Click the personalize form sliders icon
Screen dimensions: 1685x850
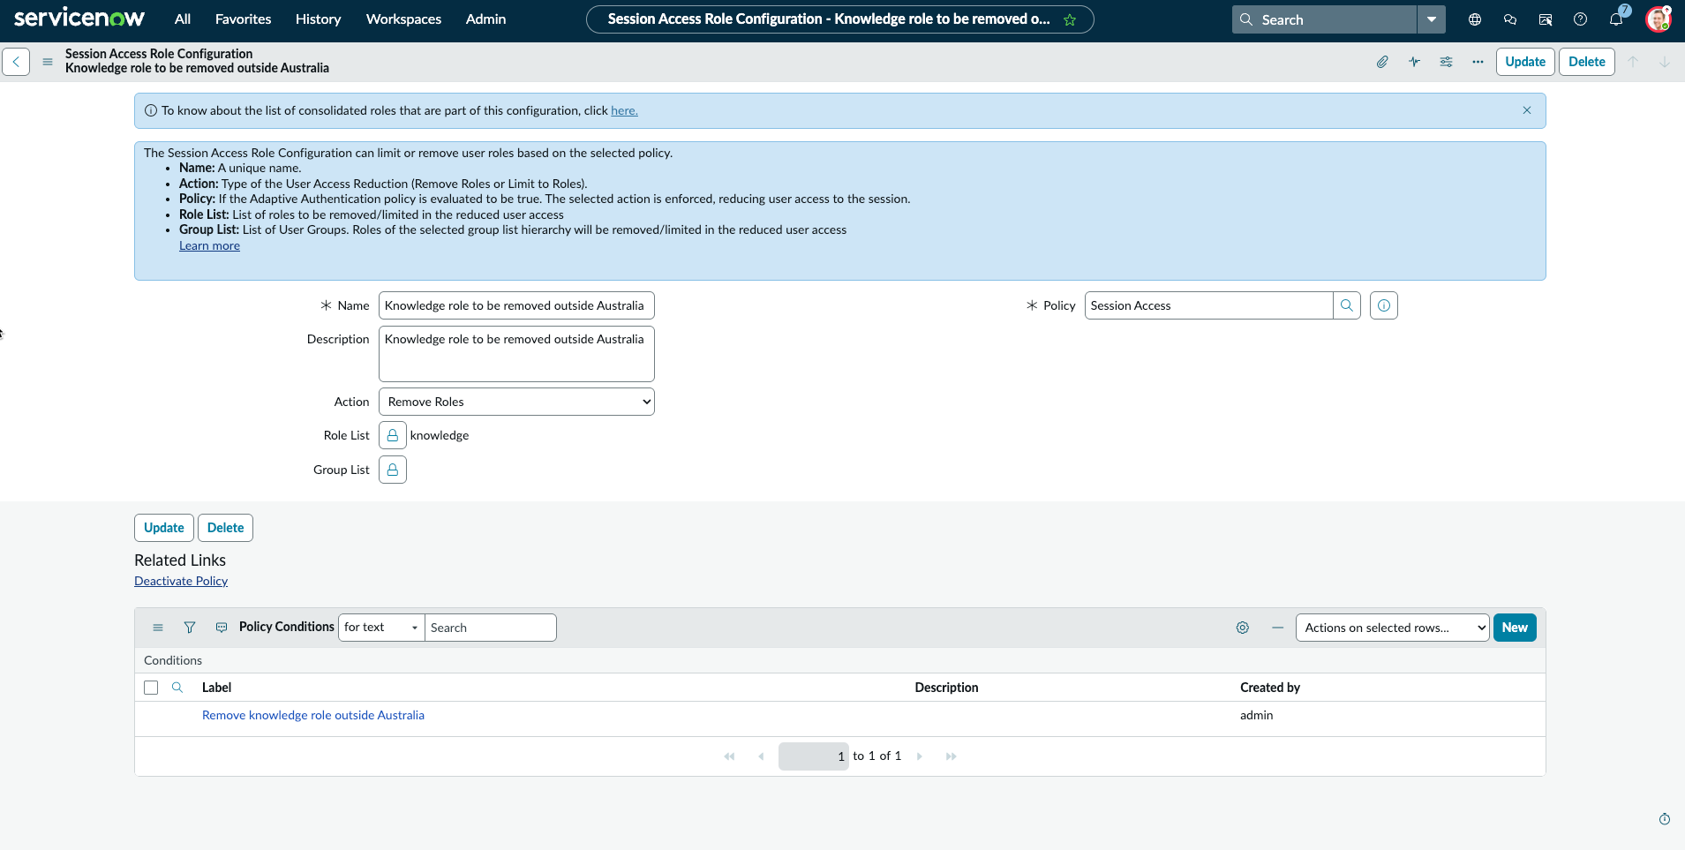click(x=1446, y=62)
